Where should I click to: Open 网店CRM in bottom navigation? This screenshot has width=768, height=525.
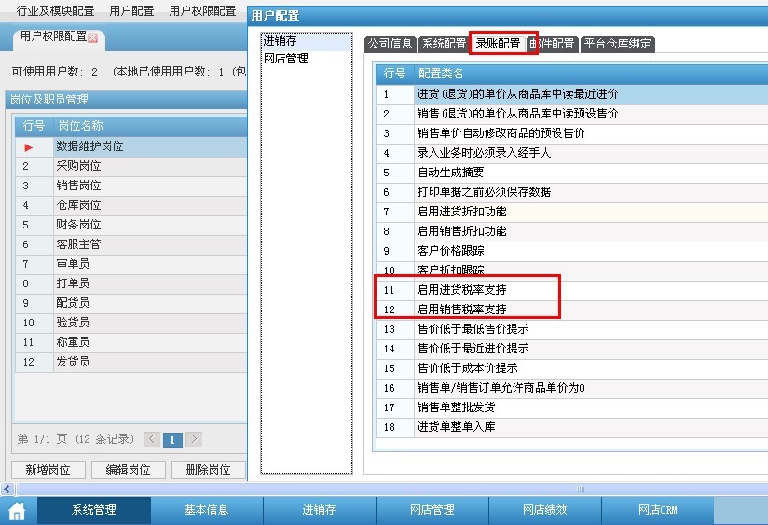point(657,510)
